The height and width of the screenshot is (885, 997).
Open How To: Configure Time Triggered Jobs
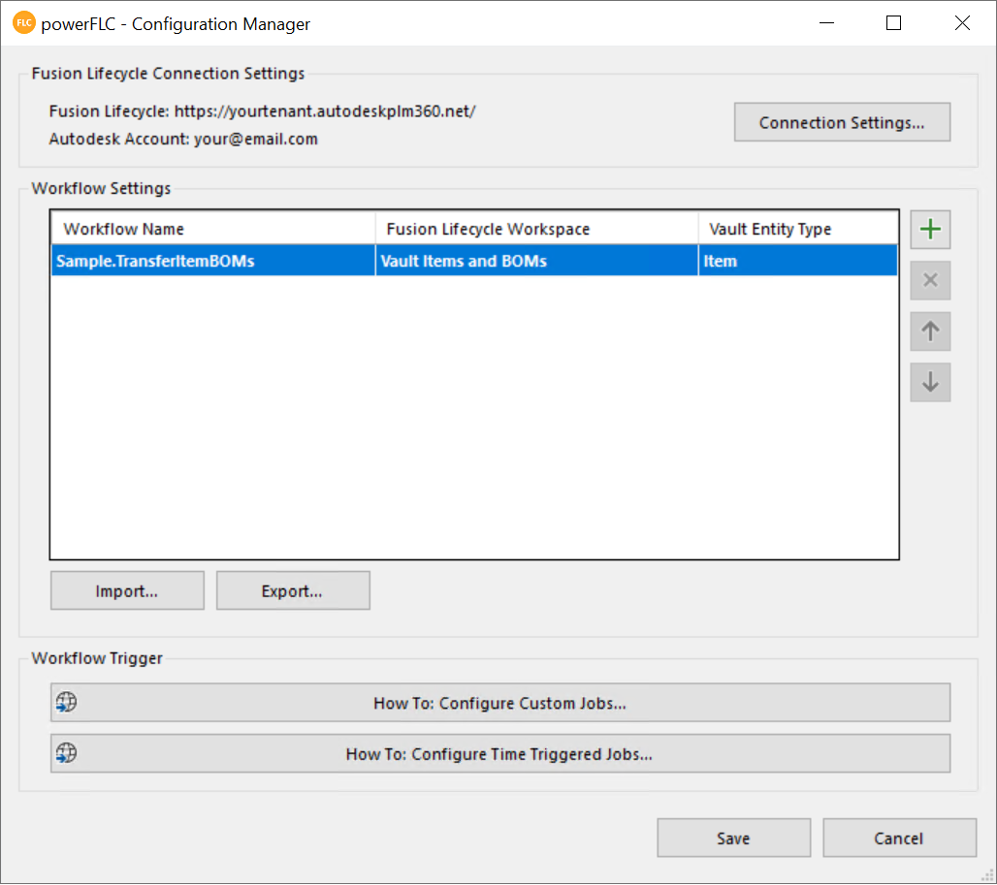499,753
